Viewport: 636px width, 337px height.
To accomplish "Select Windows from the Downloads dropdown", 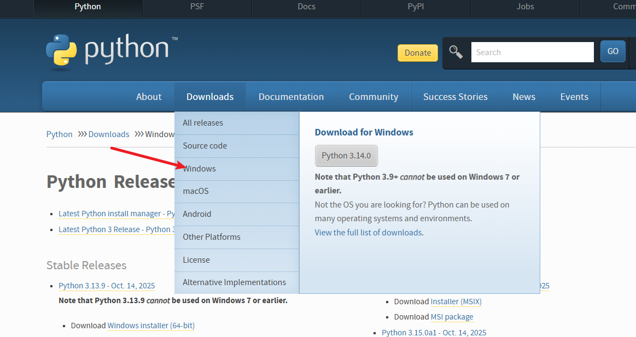I will pos(199,168).
